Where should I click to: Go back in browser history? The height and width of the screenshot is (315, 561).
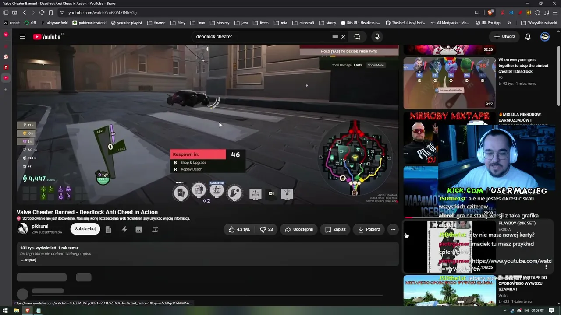pos(25,13)
